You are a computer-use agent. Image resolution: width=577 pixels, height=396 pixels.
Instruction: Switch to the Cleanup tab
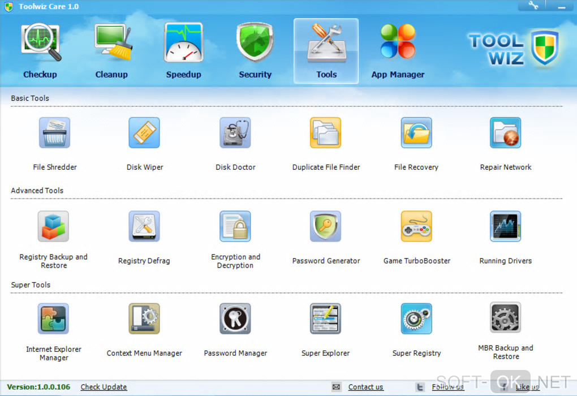point(111,51)
